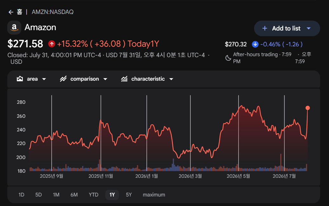Click the +15.32% change text

[x=72, y=44]
